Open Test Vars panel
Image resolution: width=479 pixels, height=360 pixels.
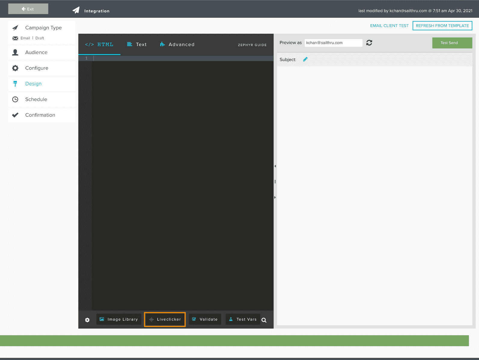tap(243, 319)
